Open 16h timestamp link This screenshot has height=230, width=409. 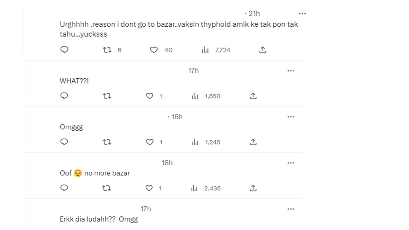click(177, 117)
